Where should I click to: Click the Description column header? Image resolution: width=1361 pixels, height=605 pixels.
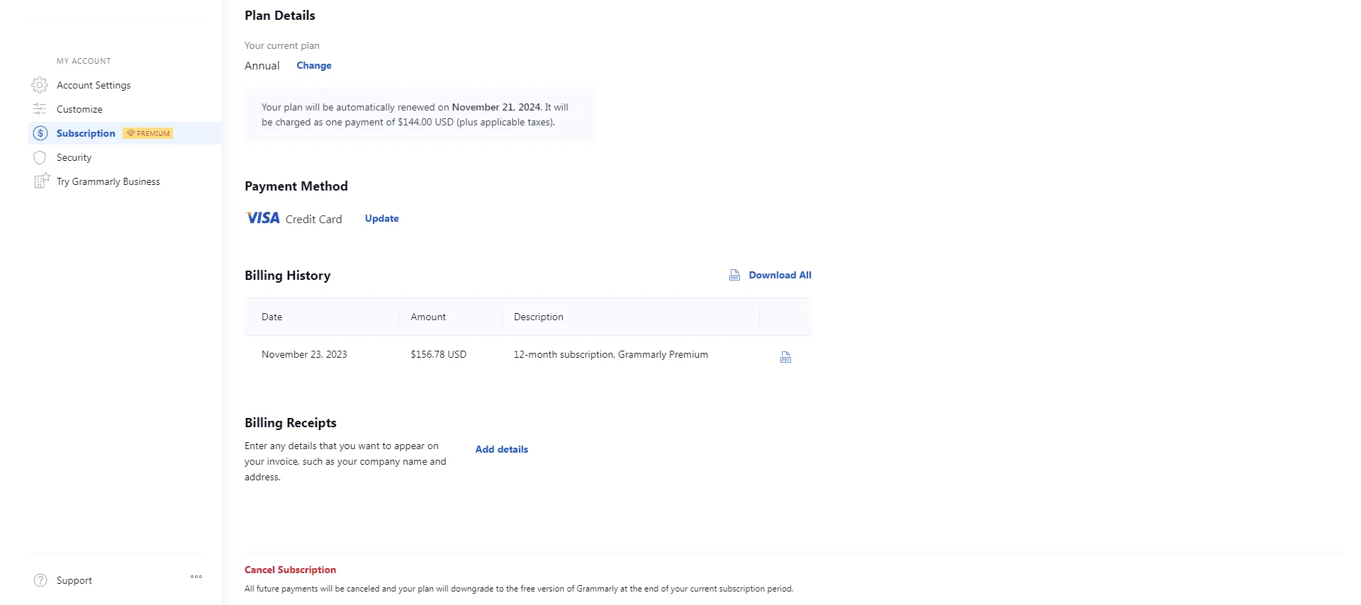pyautogui.click(x=539, y=317)
